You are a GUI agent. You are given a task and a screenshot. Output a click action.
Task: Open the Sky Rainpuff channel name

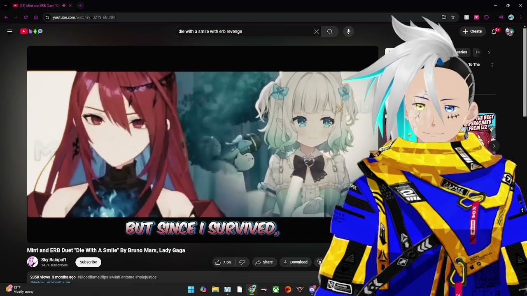[x=54, y=260]
